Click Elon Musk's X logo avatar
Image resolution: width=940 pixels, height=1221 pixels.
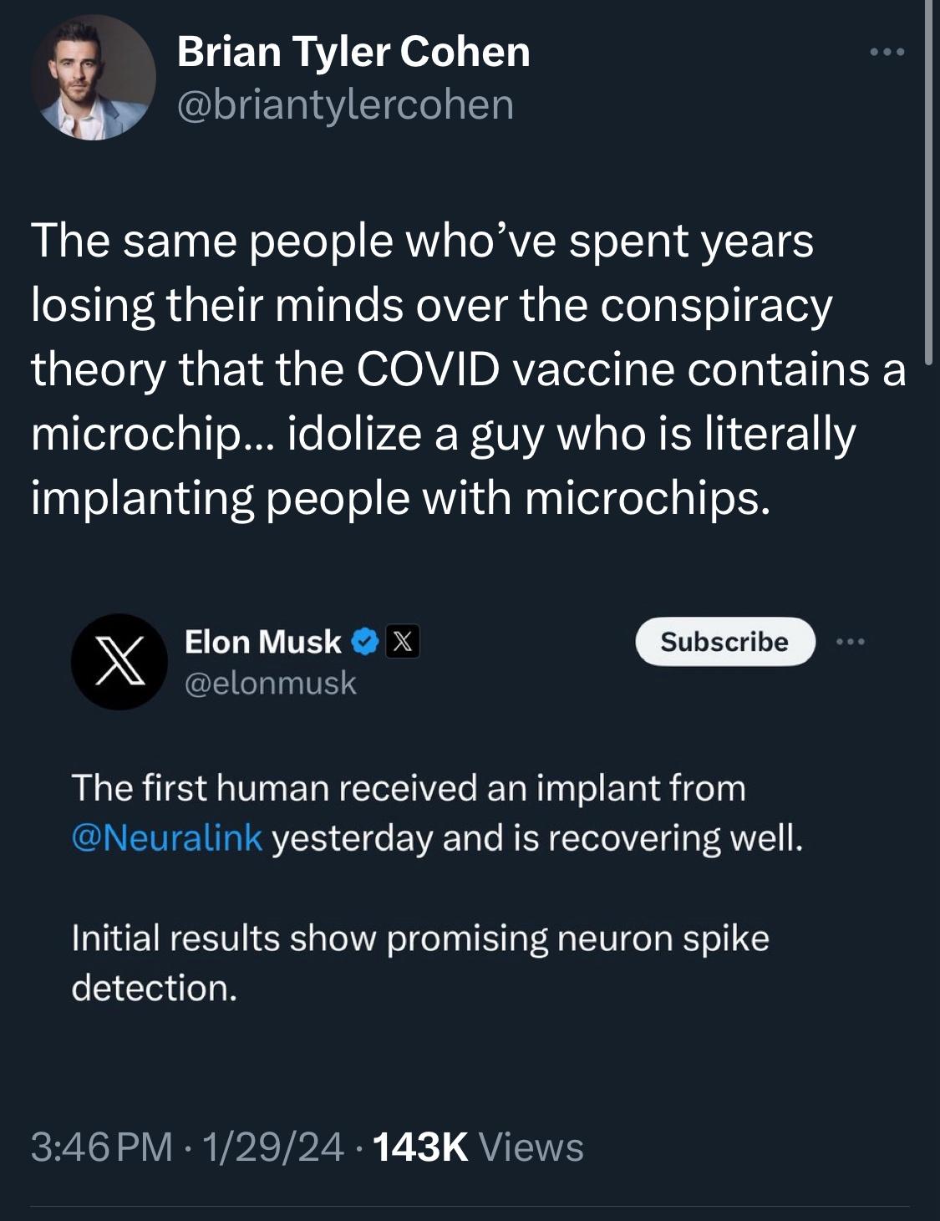[x=114, y=661]
